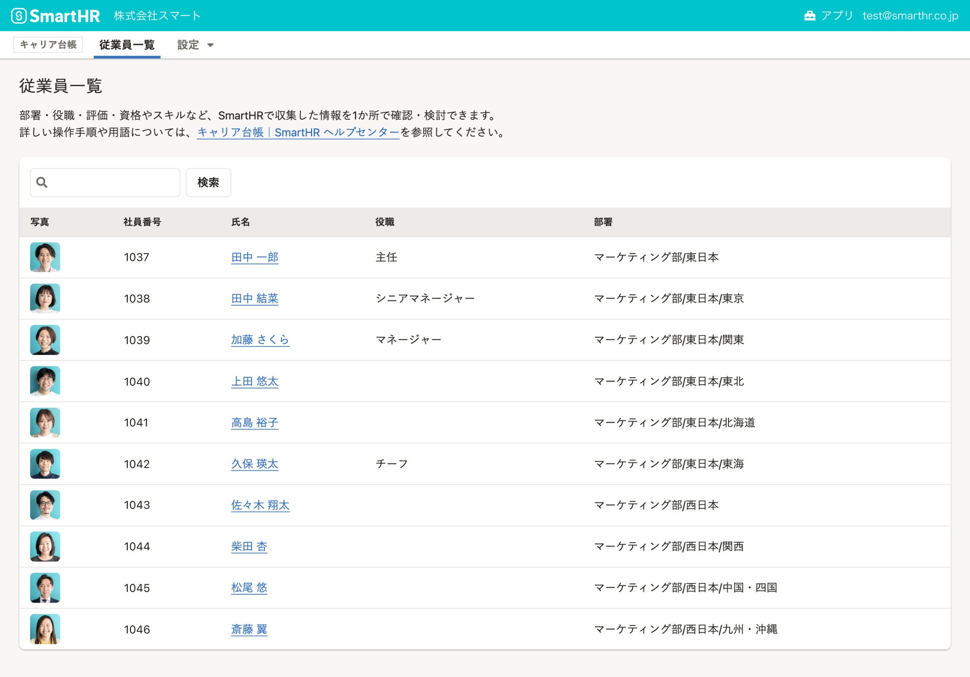Screen dimensions: 970x677
Task: Click the SmartHR logo icon
Action: 19,16
